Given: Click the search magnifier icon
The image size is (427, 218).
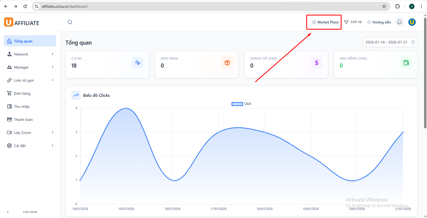Looking at the screenshot, I should (70, 22).
